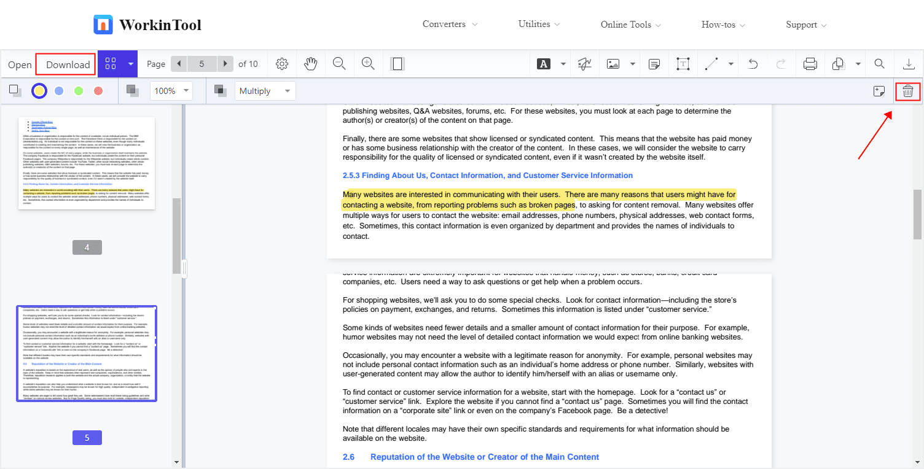924x469 pixels.
Task: Expand the thumbnail view dropdown arrow
Action: pos(131,64)
